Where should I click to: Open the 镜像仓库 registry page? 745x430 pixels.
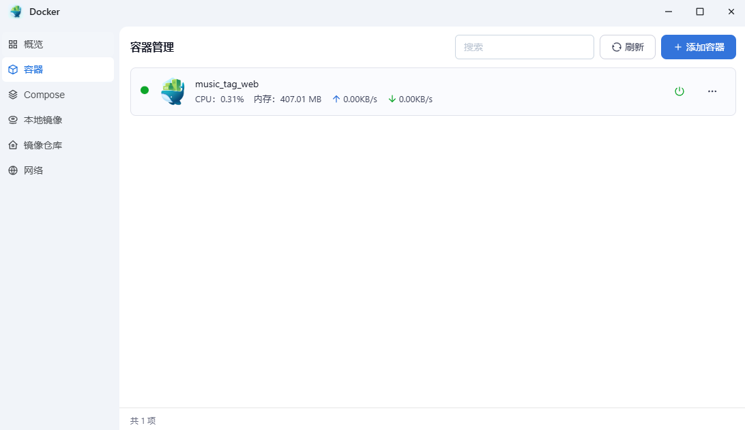pos(57,144)
